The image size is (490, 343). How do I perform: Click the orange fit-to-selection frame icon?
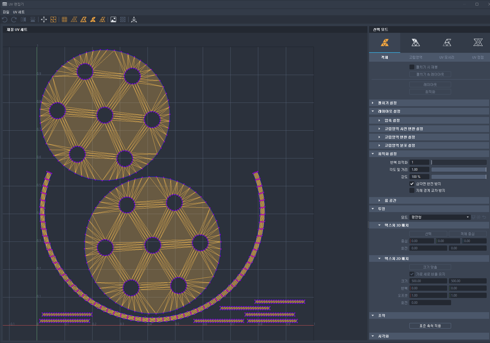(x=53, y=19)
